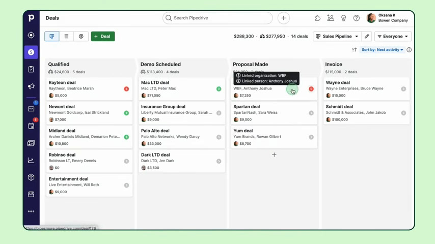Open the puzzle-piece extensions icon
Viewport: 435px width, 244px height.
[x=318, y=18]
